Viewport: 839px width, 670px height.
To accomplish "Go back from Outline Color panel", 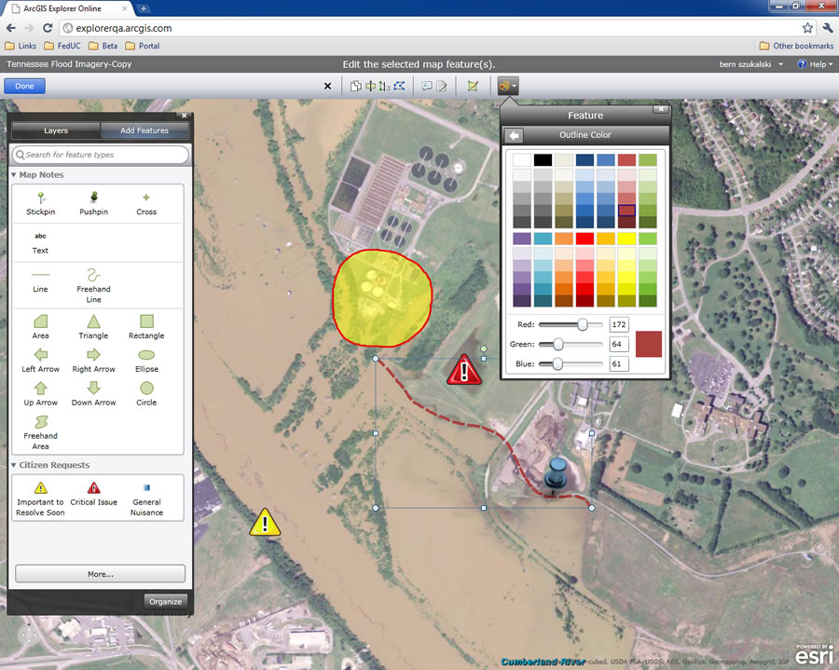I will coord(514,135).
